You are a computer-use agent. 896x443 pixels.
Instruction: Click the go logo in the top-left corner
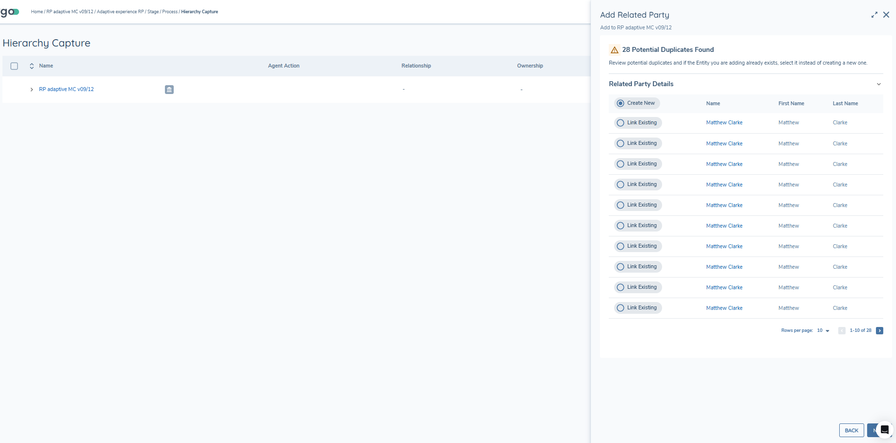click(x=9, y=12)
